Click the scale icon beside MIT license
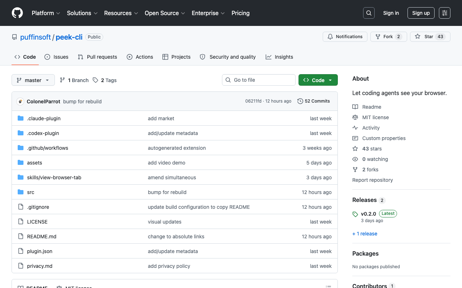 click(355, 117)
